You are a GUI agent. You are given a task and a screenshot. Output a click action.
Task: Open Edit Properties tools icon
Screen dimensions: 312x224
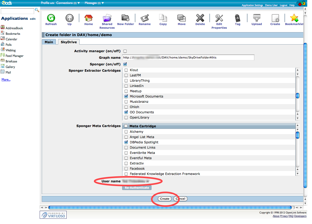point(219,18)
